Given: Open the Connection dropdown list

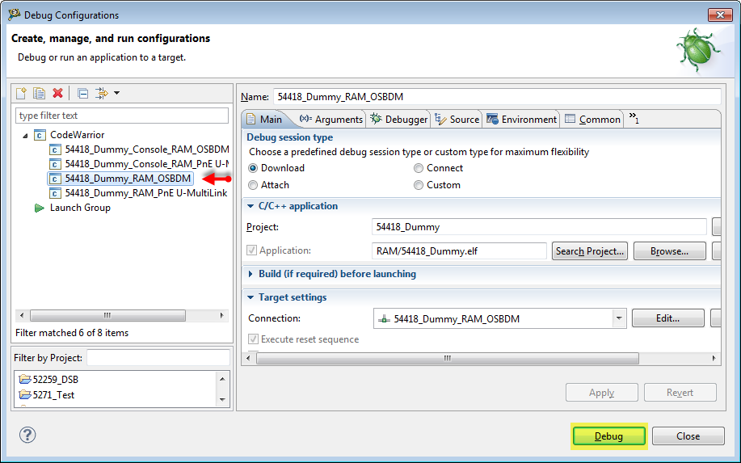Looking at the screenshot, I should click(619, 318).
